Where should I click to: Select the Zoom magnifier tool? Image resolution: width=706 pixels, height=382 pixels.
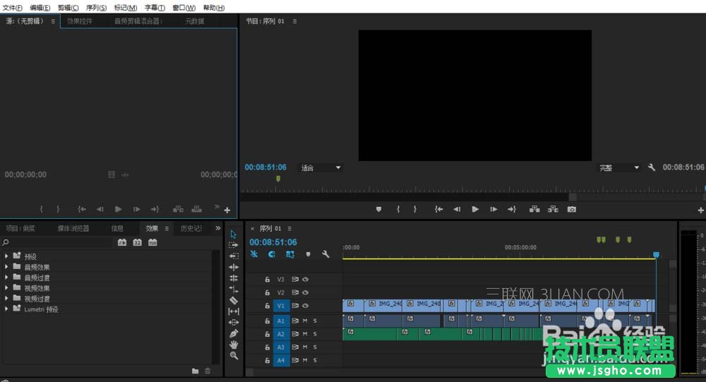pos(234,355)
